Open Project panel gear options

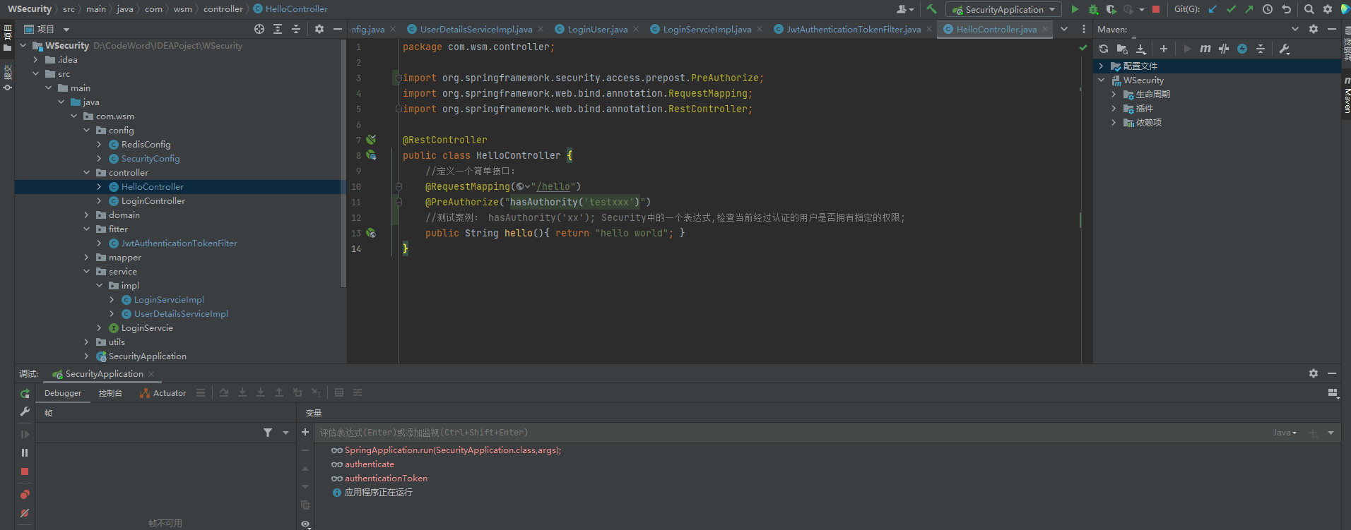(x=319, y=29)
